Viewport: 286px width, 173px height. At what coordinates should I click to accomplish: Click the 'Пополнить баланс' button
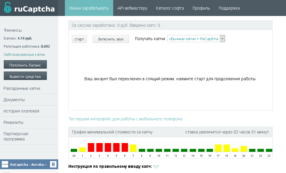pyautogui.click(x=25, y=65)
